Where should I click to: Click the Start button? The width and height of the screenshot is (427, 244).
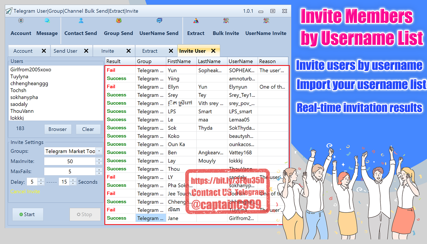tap(27, 214)
